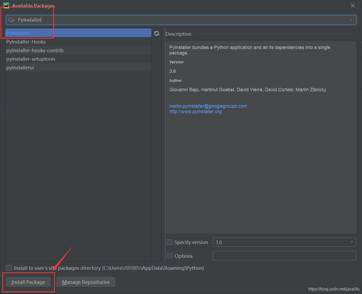Click the refresh packages list icon
Screen dimensions: 362x294
(157, 33)
